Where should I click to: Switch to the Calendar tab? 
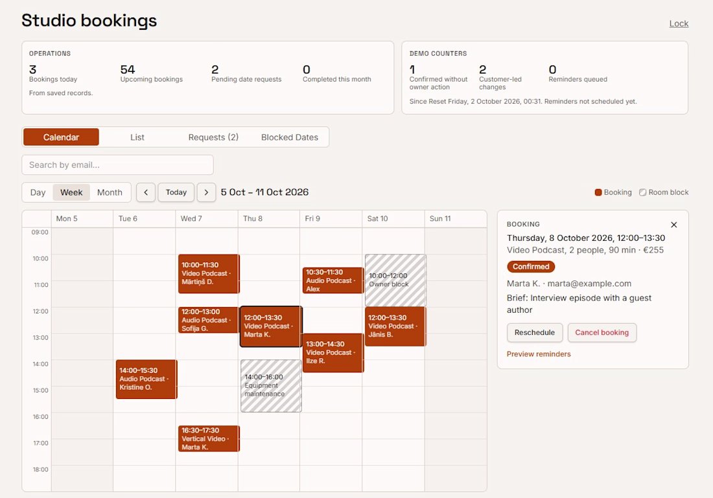point(61,137)
